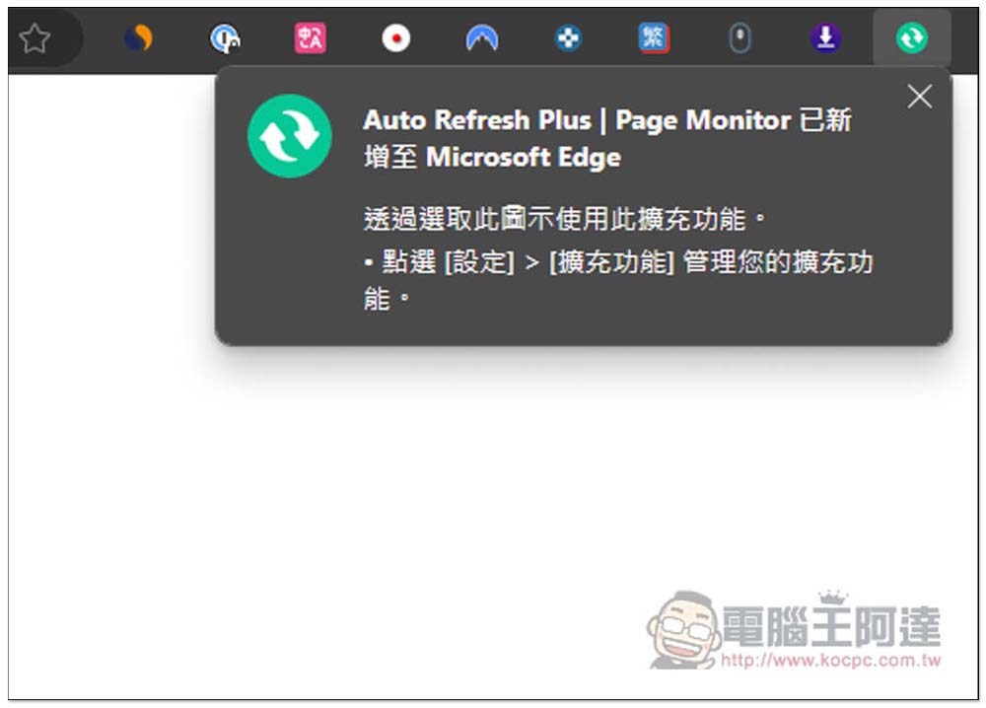Close the extension added notification popup
This screenshot has height=708, width=986.
[x=919, y=96]
